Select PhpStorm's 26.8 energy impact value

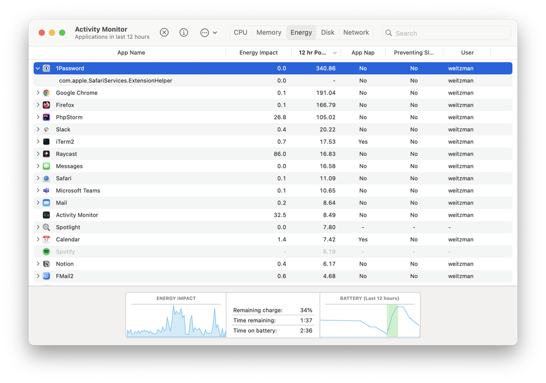[x=280, y=117]
